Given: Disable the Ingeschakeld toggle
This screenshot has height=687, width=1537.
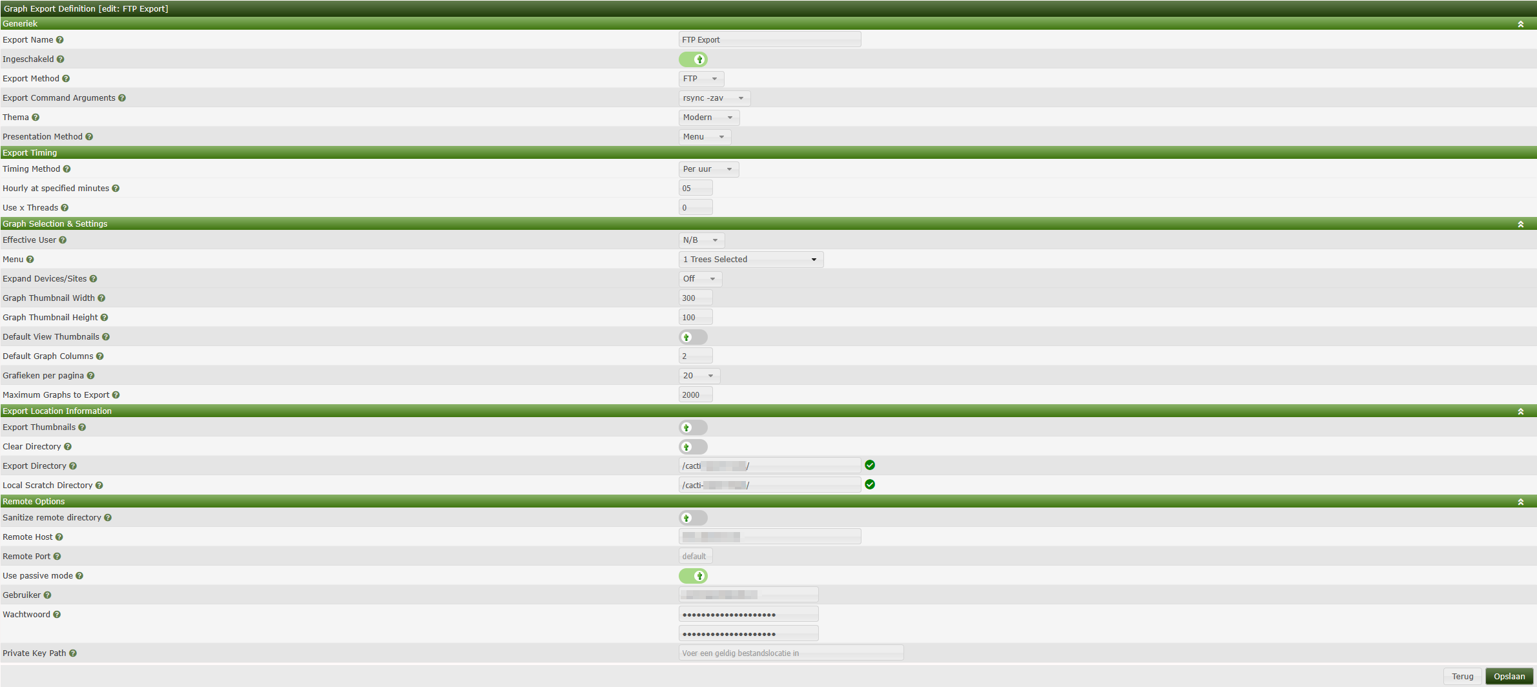Looking at the screenshot, I should [x=693, y=59].
